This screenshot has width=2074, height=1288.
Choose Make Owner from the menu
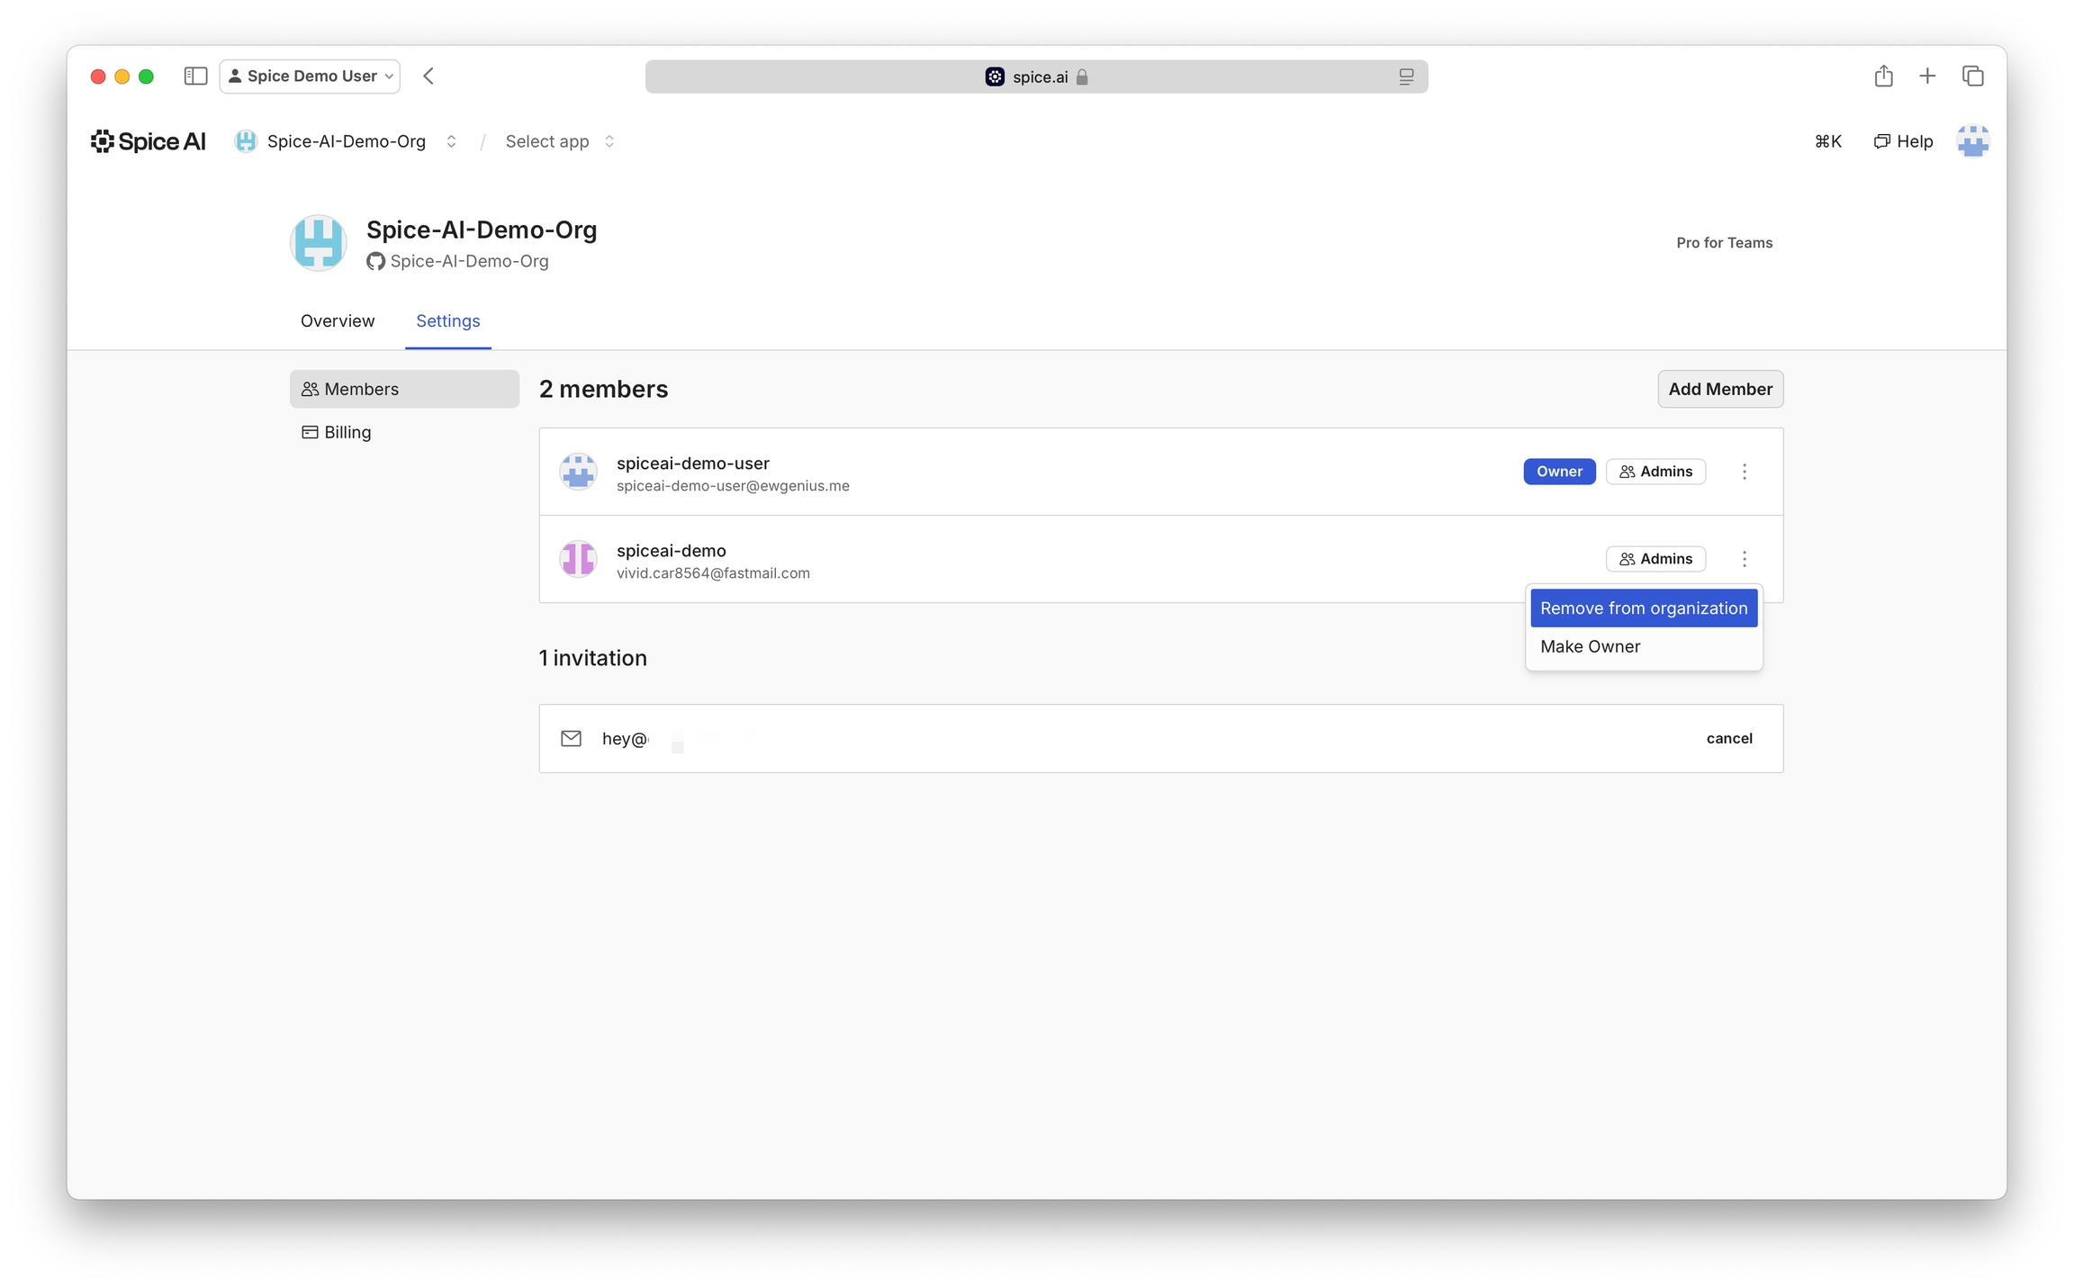[1590, 646]
